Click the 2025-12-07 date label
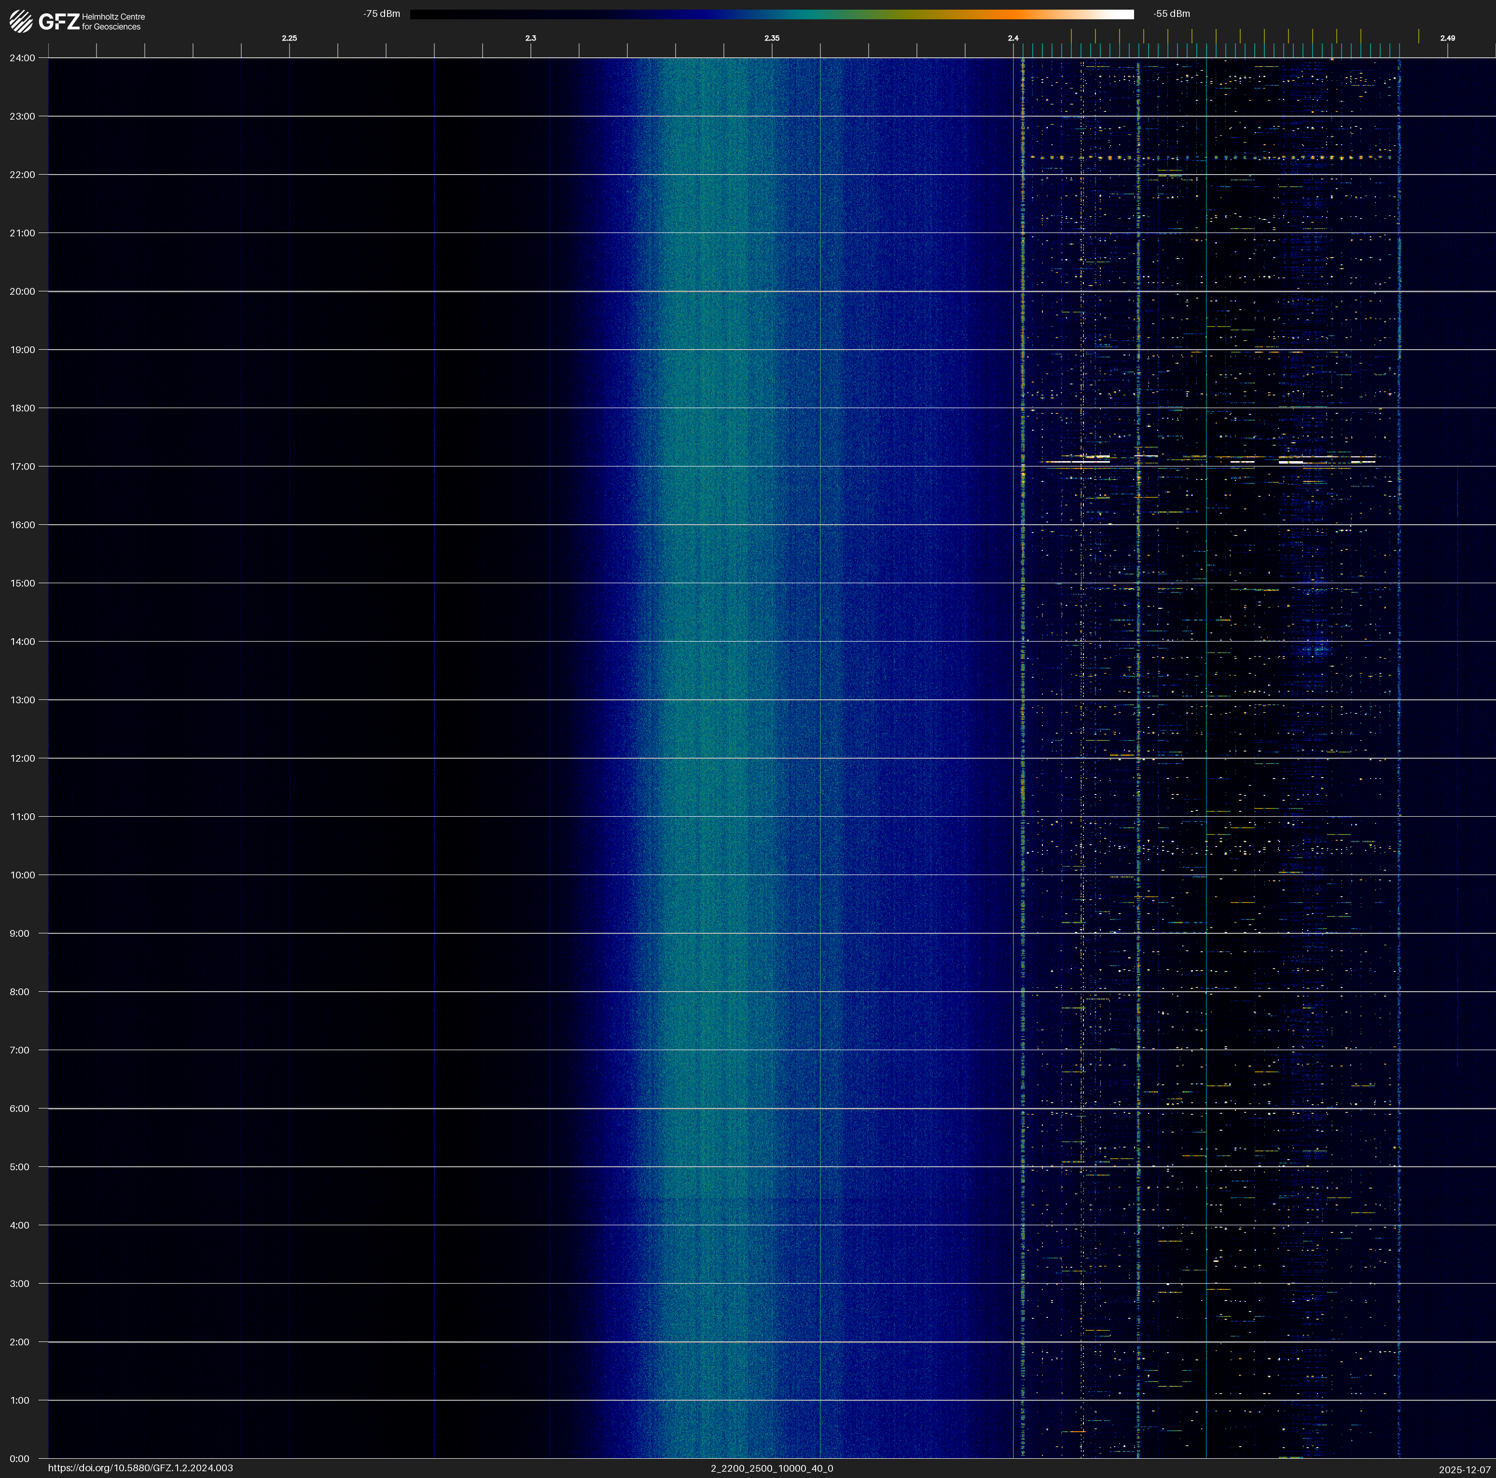This screenshot has height=1478, width=1496. point(1464,1469)
